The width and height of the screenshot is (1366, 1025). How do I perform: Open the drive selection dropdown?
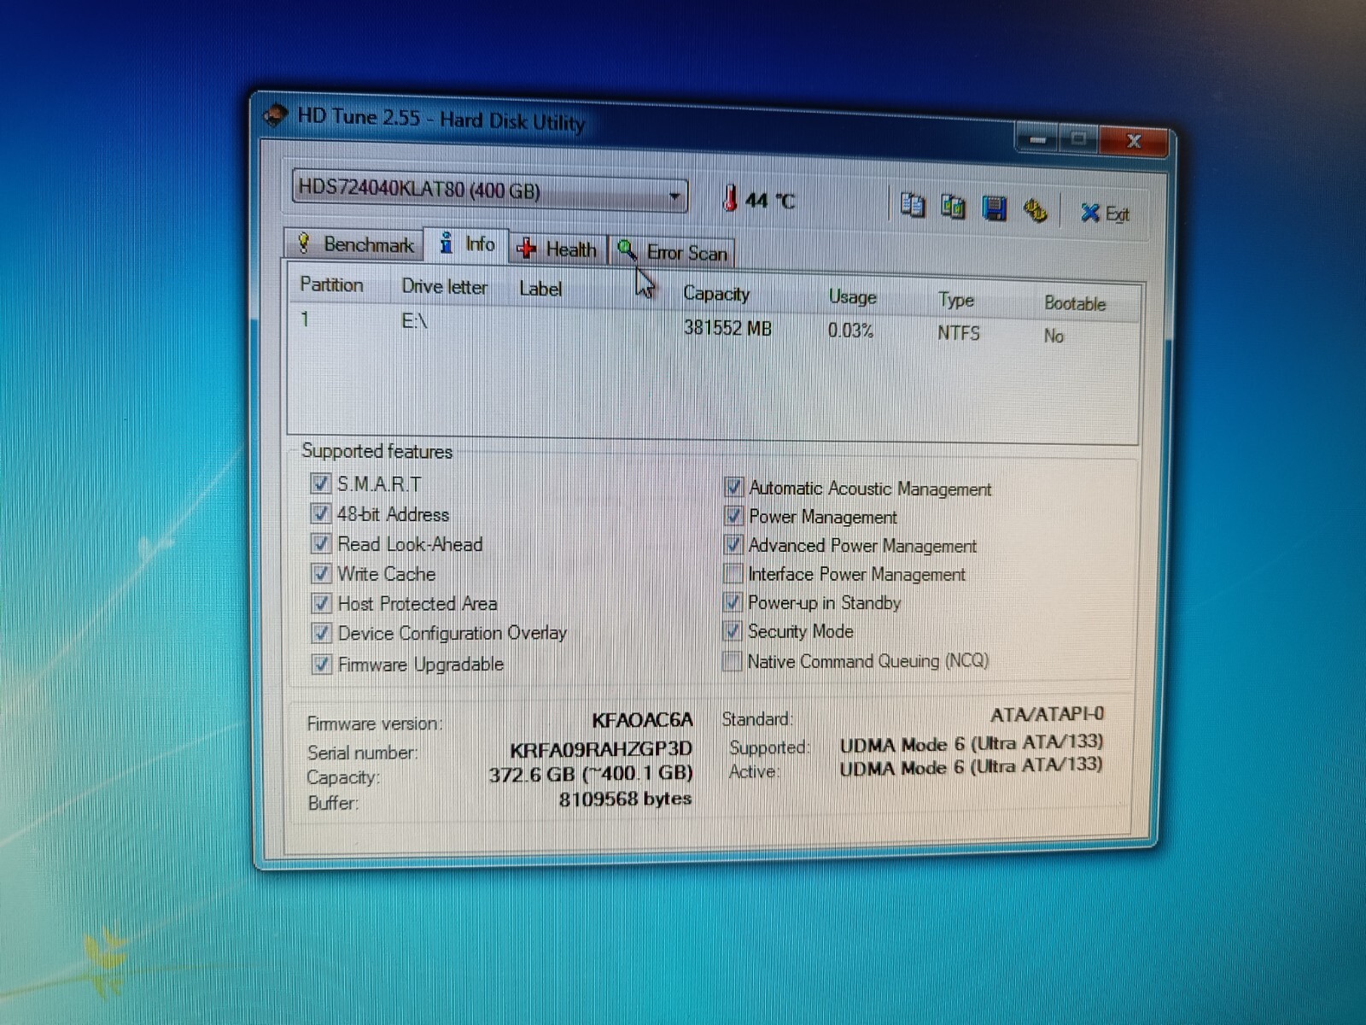pos(489,191)
